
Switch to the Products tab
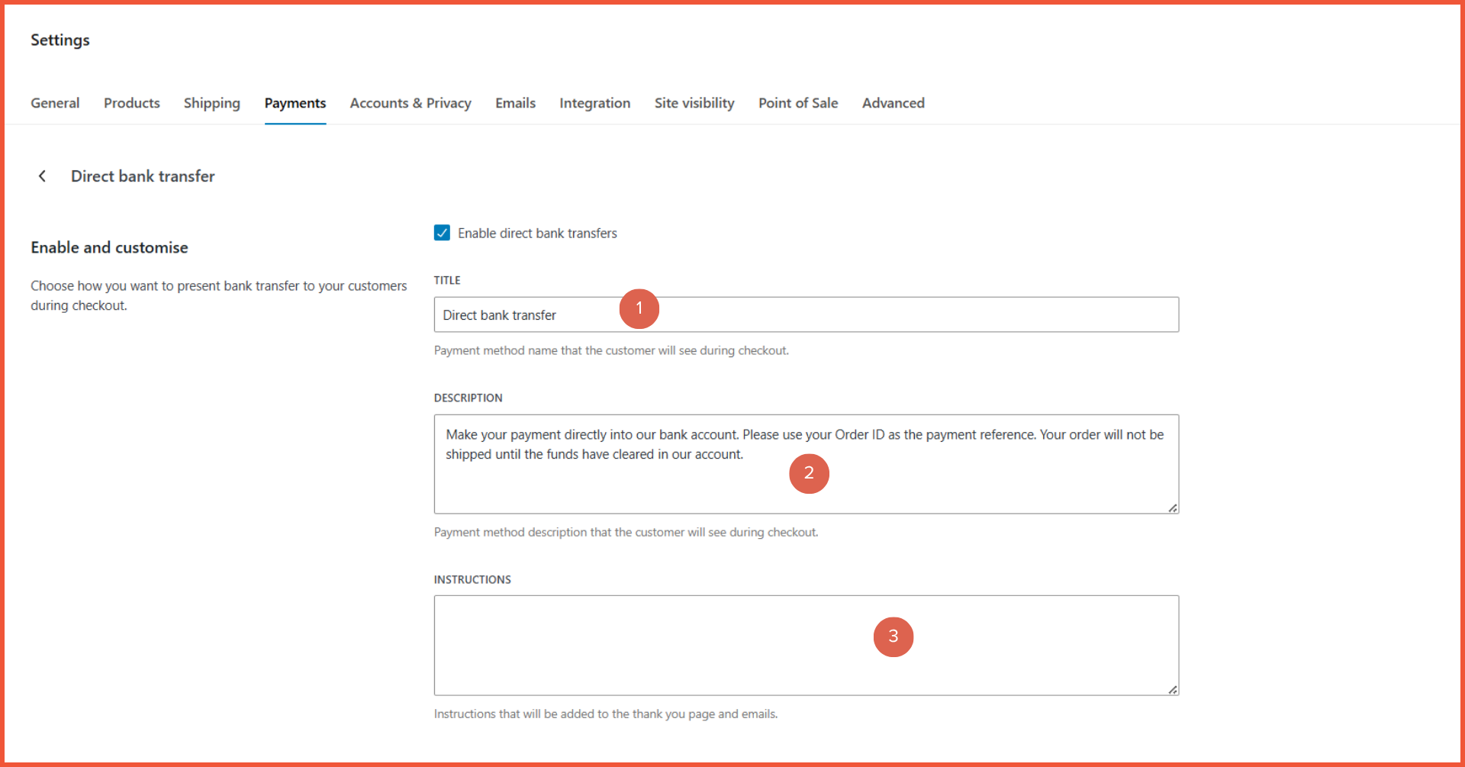pyautogui.click(x=132, y=103)
